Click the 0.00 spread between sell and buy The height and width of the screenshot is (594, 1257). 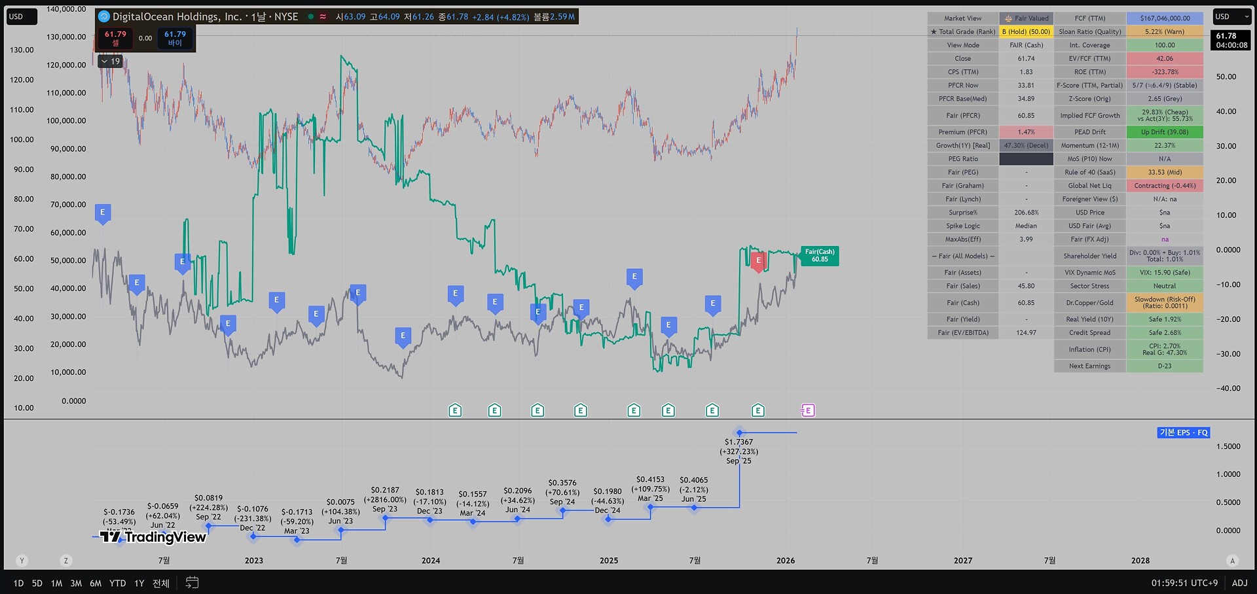coord(145,38)
